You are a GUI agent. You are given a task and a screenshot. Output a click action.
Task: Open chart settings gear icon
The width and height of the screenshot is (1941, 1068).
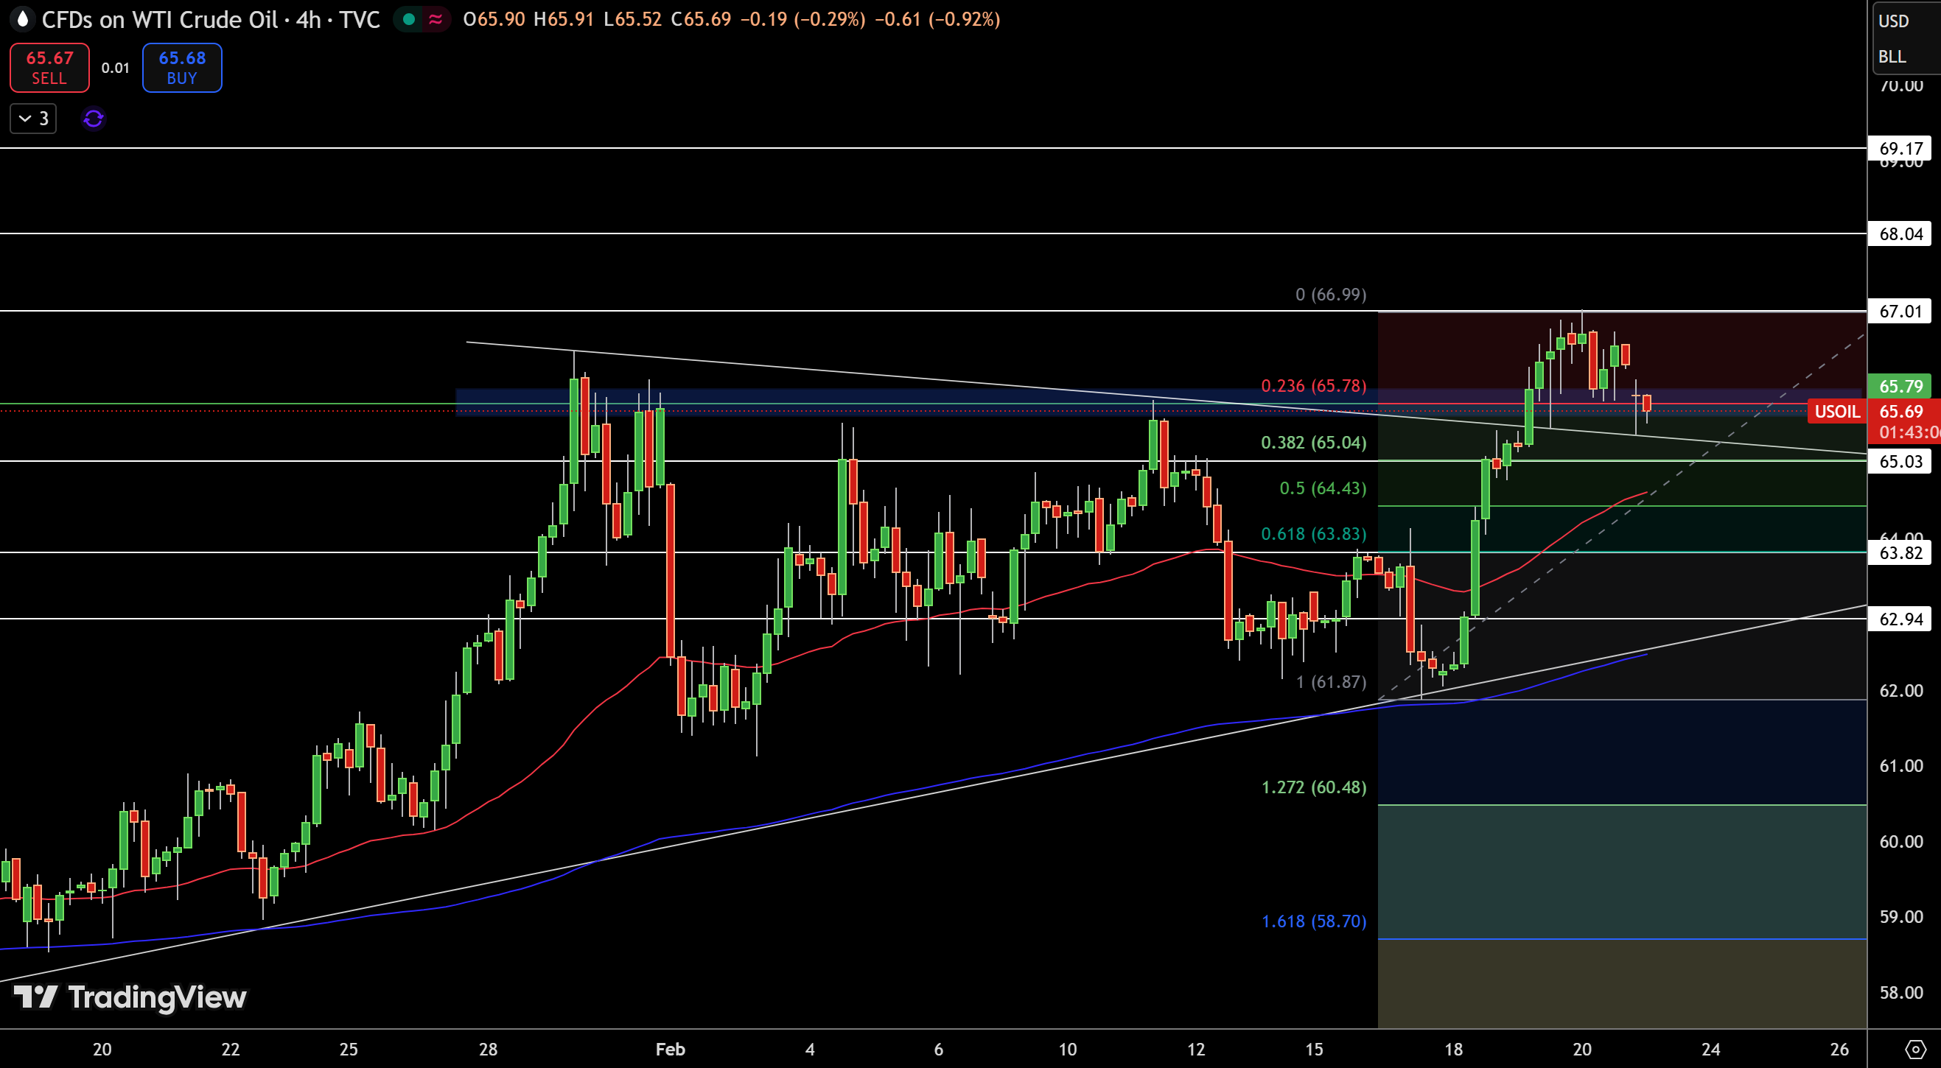coord(1914,1049)
